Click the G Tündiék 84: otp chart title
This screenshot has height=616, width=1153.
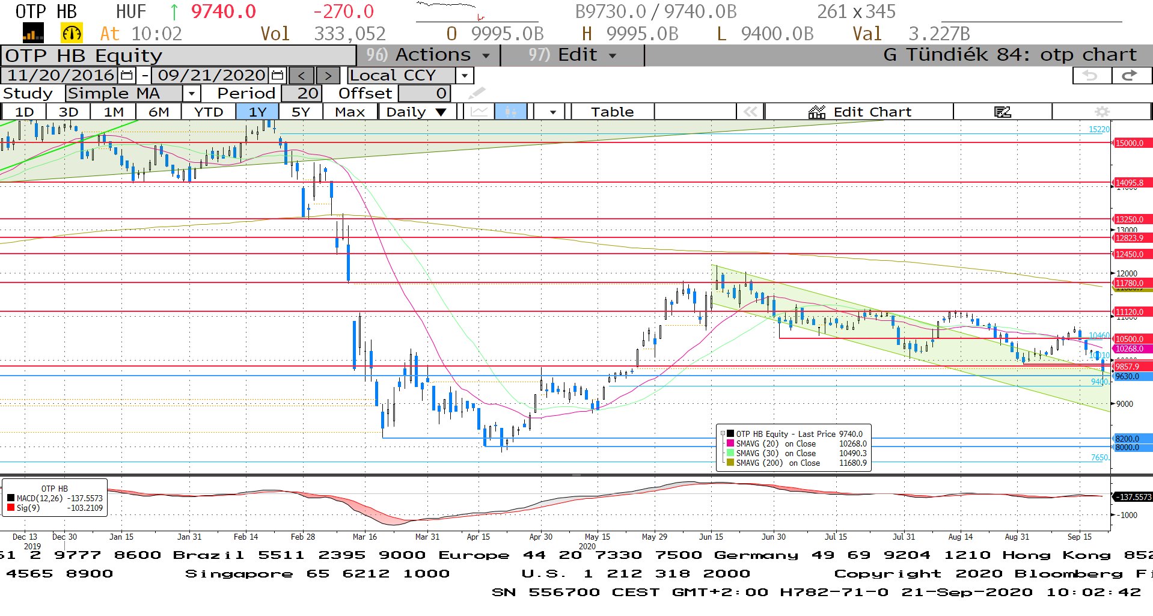1010,55
